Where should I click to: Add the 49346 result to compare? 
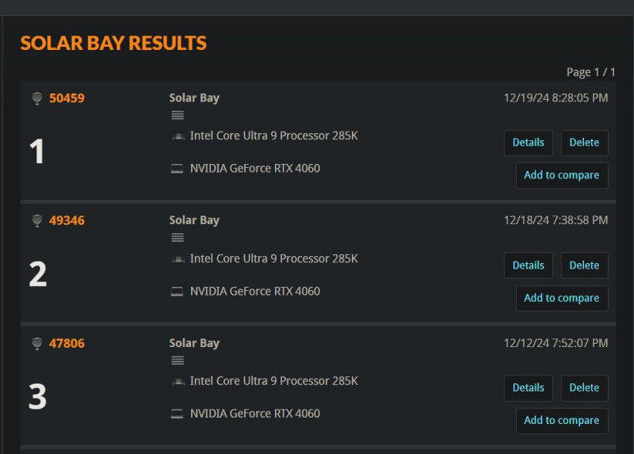(x=561, y=298)
